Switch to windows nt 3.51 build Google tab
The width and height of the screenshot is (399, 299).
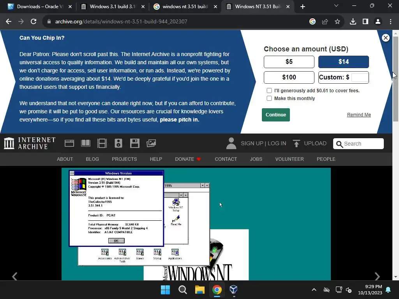click(185, 7)
